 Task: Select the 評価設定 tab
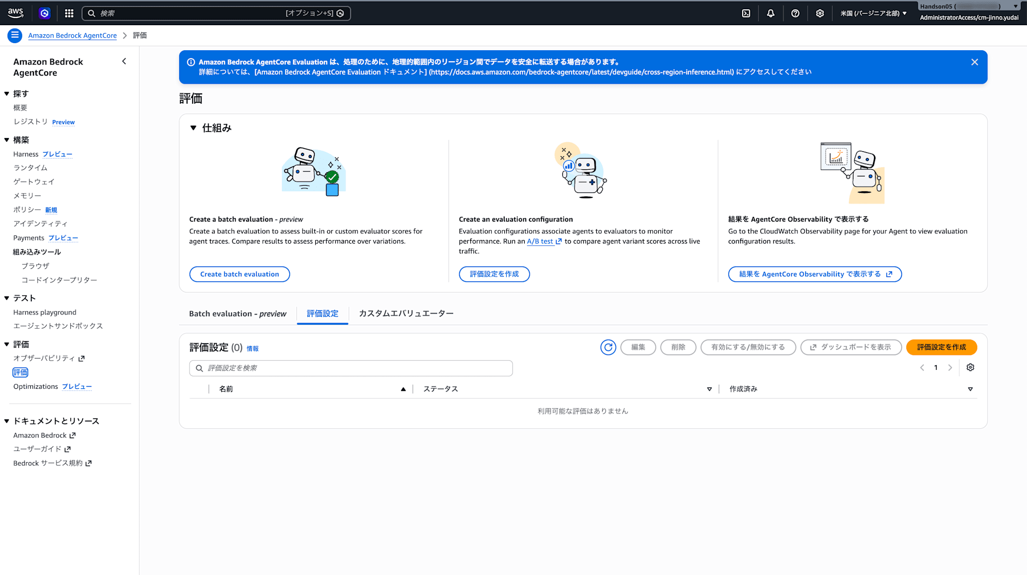(x=322, y=314)
